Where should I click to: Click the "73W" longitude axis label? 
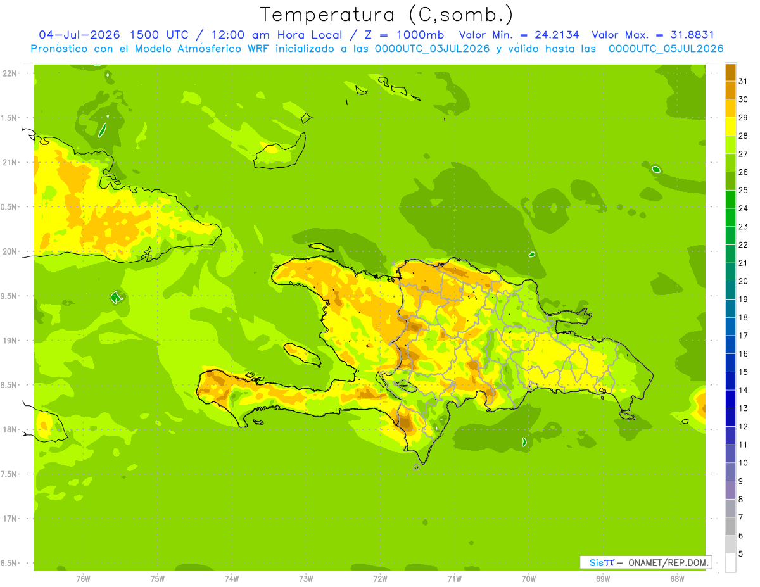pyautogui.click(x=306, y=578)
